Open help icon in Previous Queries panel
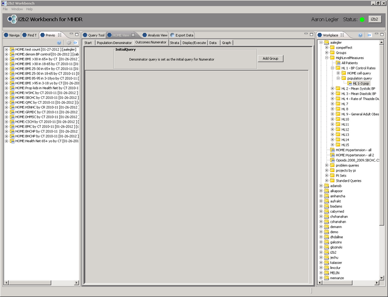This screenshot has width=388, height=297. [x=59, y=43]
